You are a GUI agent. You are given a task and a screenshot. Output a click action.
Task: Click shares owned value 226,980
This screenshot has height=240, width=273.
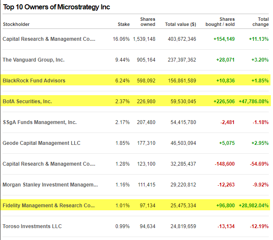[146, 102]
